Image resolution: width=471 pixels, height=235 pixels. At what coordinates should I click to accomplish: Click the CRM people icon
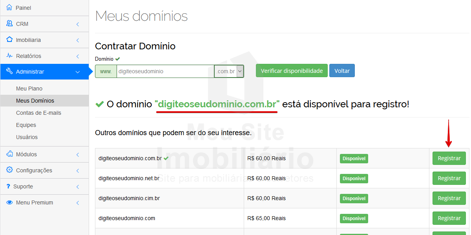(x=9, y=24)
